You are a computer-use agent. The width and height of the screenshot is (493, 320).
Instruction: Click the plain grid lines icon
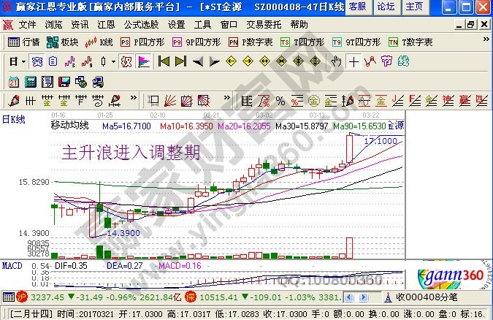[30, 101]
